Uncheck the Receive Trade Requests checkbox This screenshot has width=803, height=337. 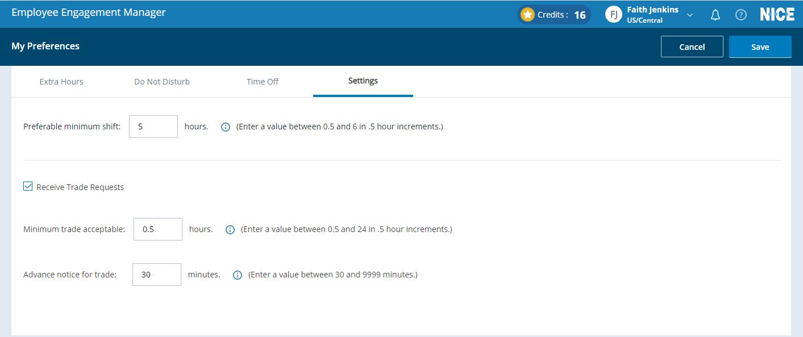point(28,187)
